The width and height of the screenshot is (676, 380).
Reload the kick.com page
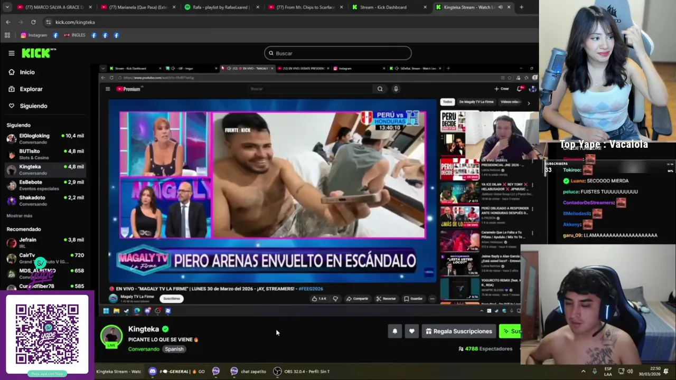pyautogui.click(x=33, y=22)
